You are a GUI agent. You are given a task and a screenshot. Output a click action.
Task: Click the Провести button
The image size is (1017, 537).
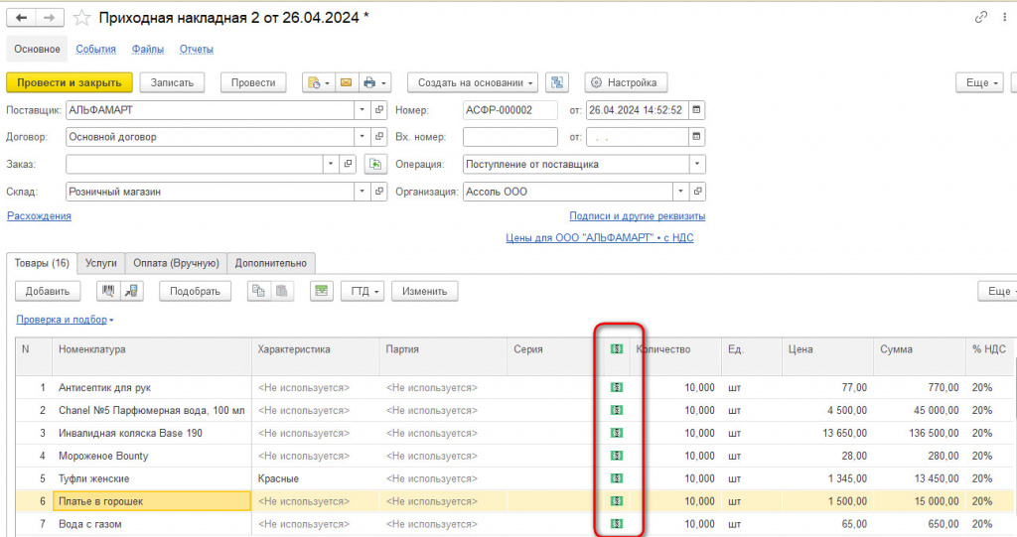click(x=253, y=82)
